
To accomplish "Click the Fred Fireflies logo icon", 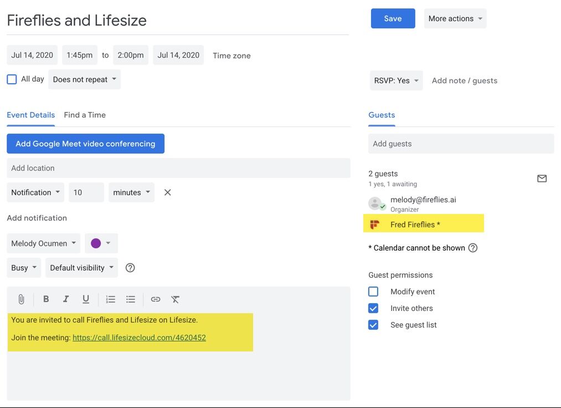I will click(x=374, y=225).
